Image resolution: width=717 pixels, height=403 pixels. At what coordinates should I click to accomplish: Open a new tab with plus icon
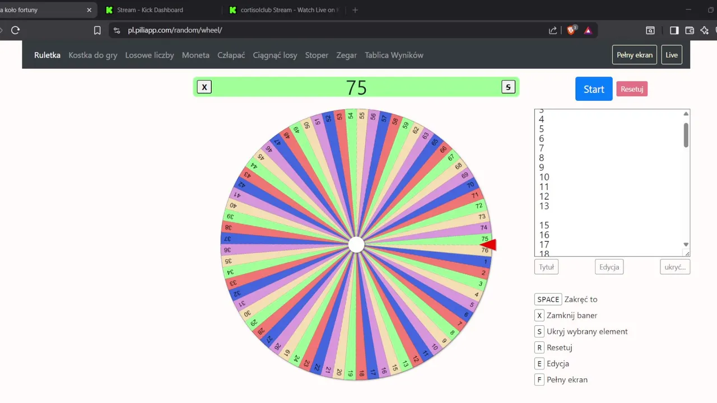click(x=355, y=10)
